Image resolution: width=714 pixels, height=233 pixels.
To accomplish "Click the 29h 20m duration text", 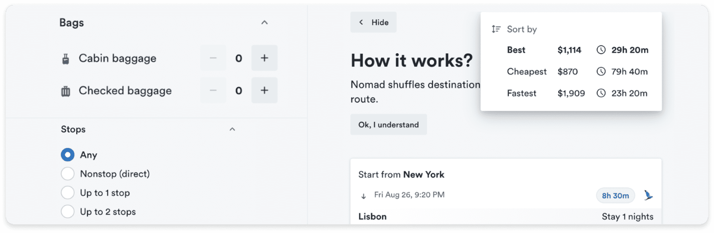I will coord(630,50).
